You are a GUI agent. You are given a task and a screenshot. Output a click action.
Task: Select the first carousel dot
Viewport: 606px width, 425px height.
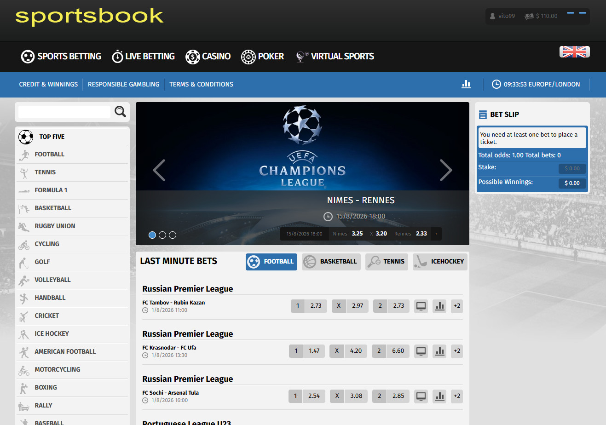tap(152, 235)
